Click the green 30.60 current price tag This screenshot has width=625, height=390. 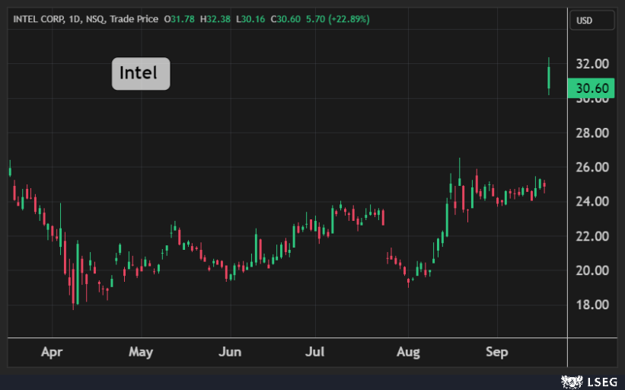point(592,88)
